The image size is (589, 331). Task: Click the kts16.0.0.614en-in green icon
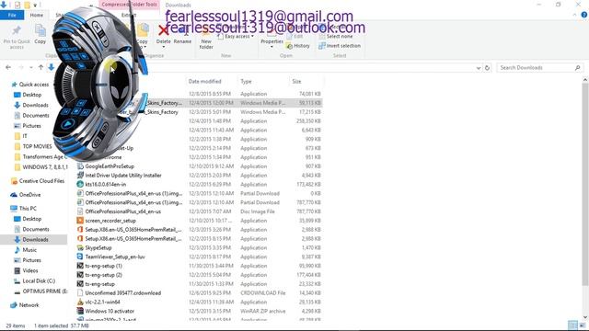80,184
